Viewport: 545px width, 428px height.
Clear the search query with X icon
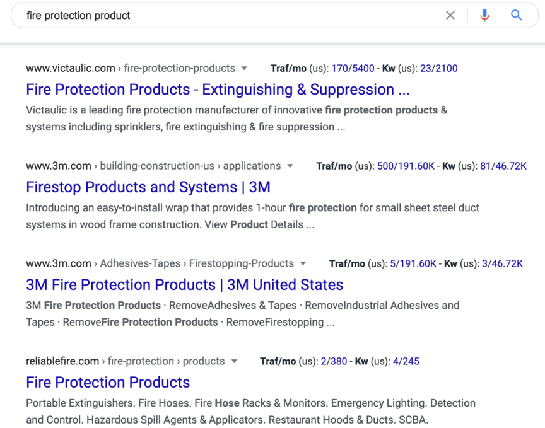coord(450,16)
